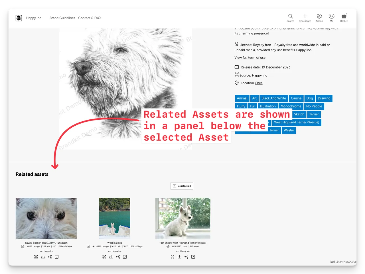365x274 pixels.
Task: Open the Fact Sheet Westie thumbnail
Action: [x=183, y=218]
